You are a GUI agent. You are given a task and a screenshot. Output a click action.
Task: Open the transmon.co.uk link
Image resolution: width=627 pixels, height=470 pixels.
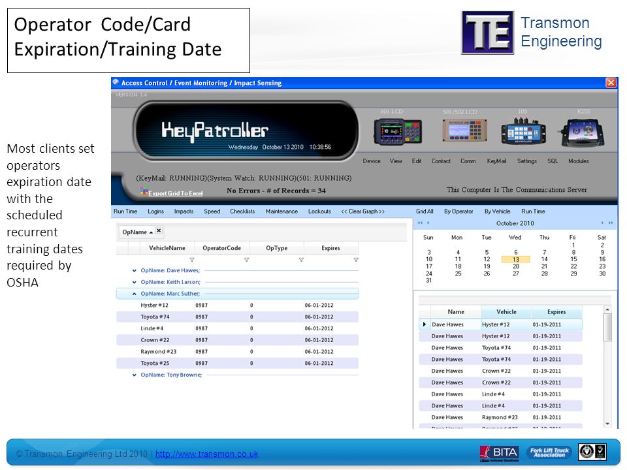(207, 454)
